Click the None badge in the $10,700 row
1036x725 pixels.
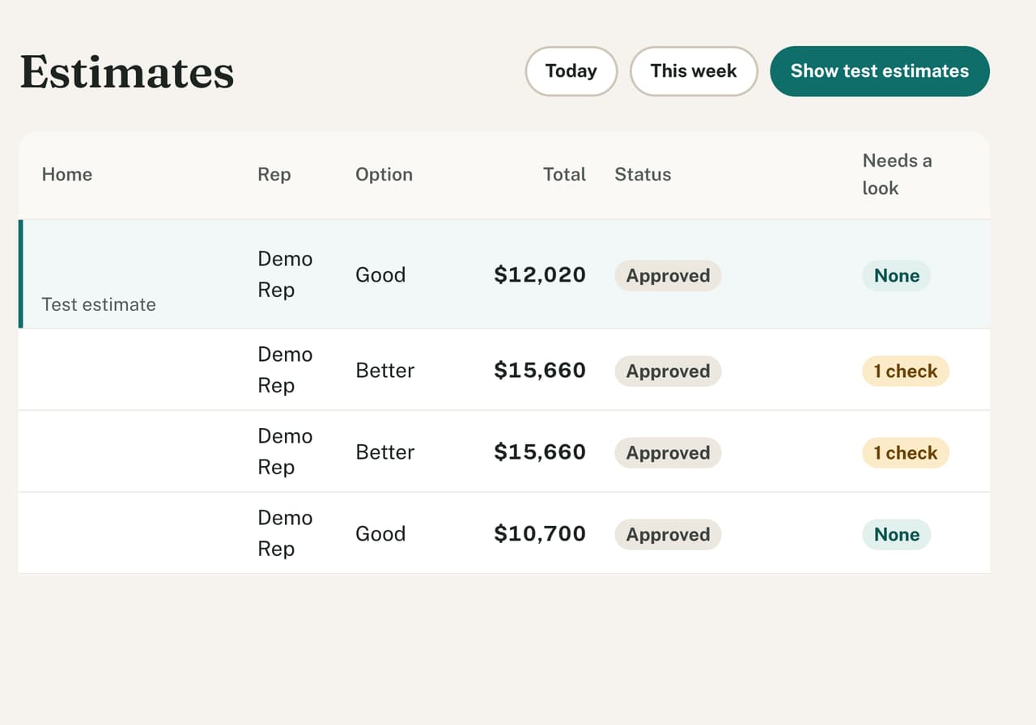pos(897,535)
